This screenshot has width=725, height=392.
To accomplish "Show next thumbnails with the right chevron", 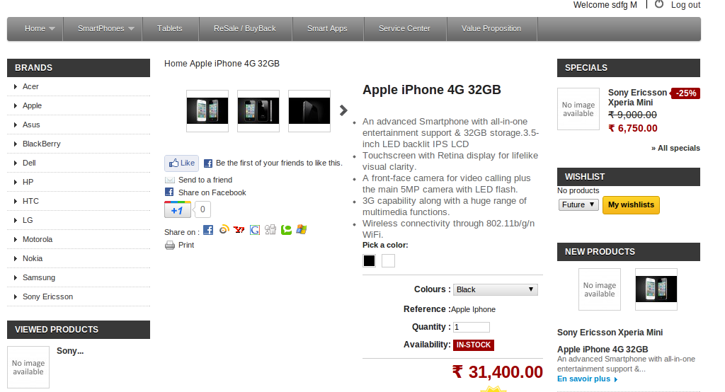I will pyautogui.click(x=343, y=110).
